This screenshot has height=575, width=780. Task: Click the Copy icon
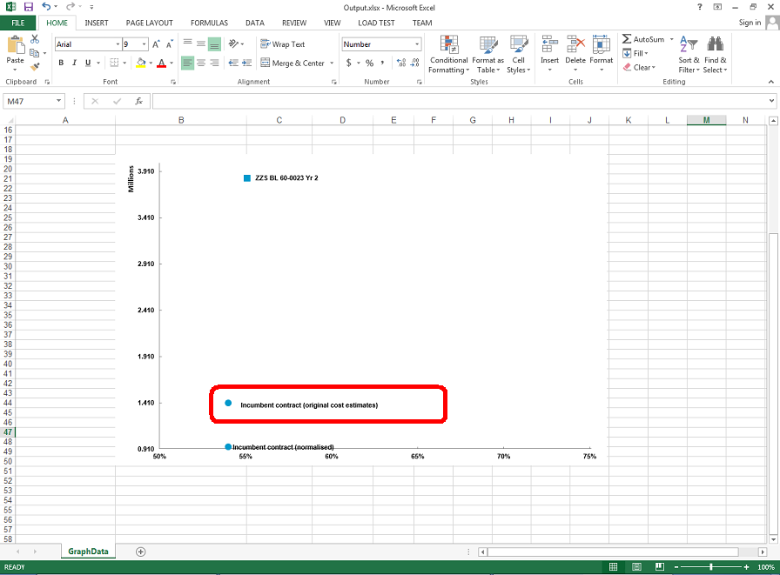[34, 53]
